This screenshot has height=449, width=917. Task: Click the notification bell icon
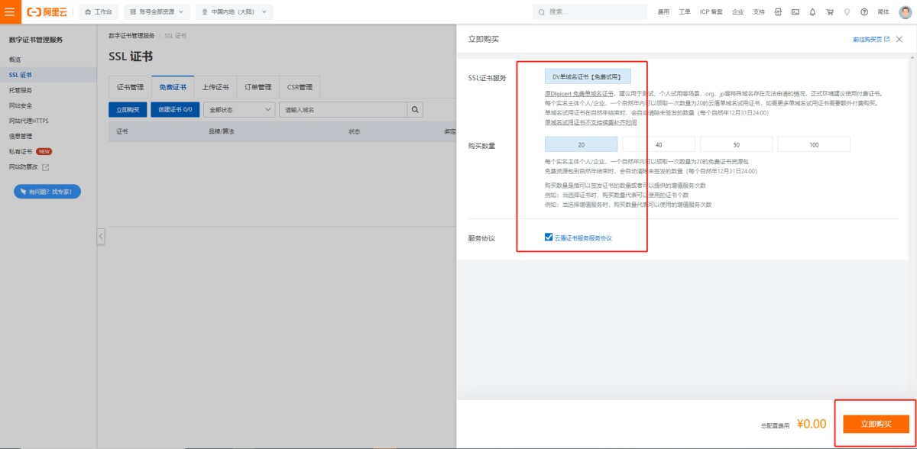pyautogui.click(x=812, y=11)
